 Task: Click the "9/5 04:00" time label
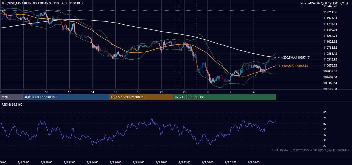coord(254,163)
